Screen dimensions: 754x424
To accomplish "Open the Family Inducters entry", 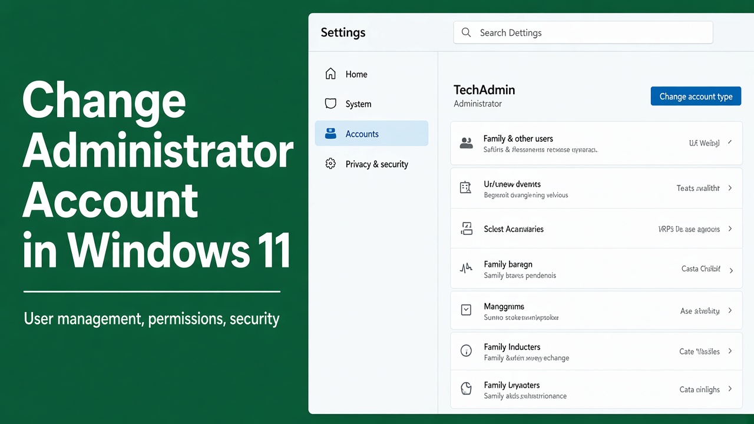I will click(x=596, y=352).
